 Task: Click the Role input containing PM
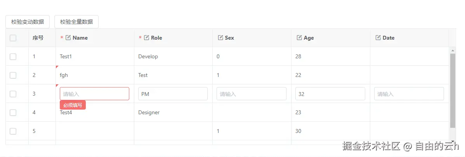click(x=173, y=94)
